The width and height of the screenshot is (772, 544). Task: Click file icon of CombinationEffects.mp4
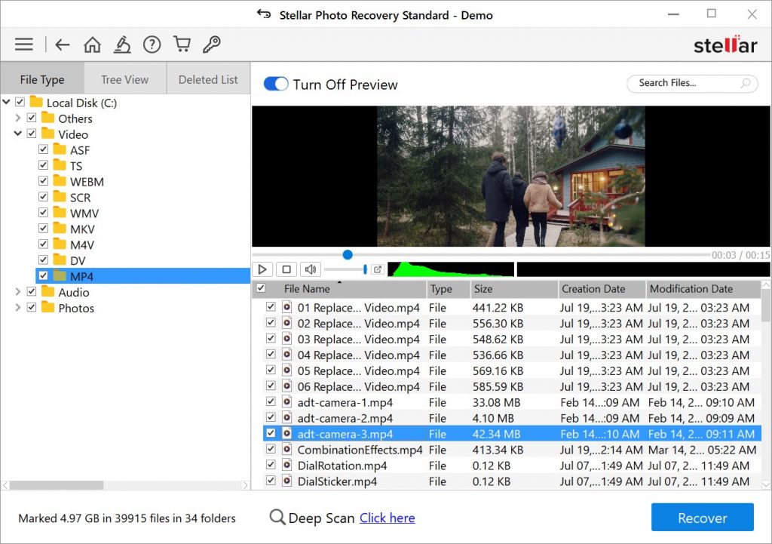(x=286, y=450)
